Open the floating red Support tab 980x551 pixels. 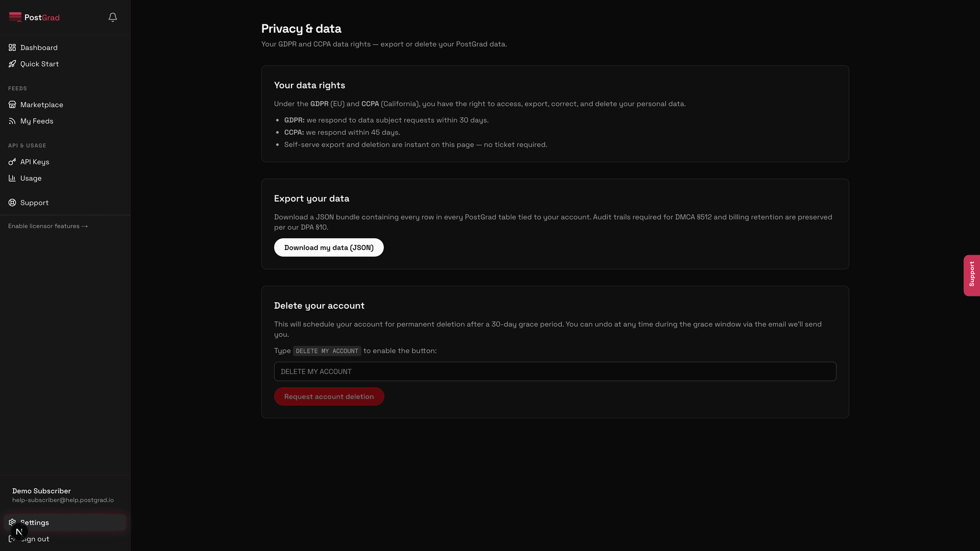point(972,275)
